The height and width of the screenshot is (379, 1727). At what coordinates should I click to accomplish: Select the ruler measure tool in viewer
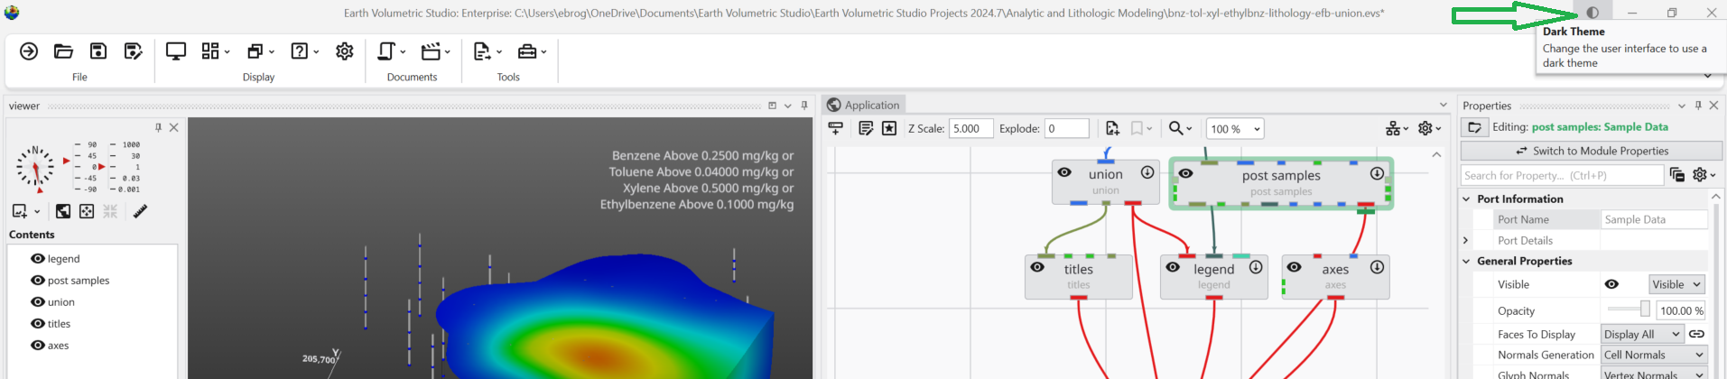[140, 211]
